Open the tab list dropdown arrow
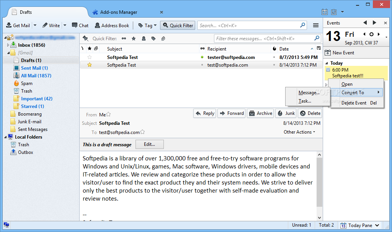This screenshot has height=232, width=392. point(343,12)
